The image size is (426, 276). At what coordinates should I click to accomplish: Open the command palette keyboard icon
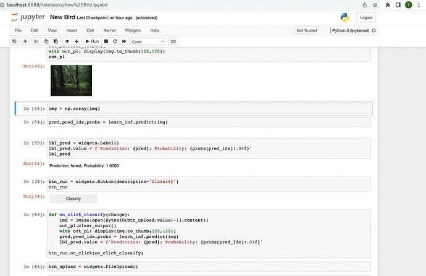[x=173, y=41]
